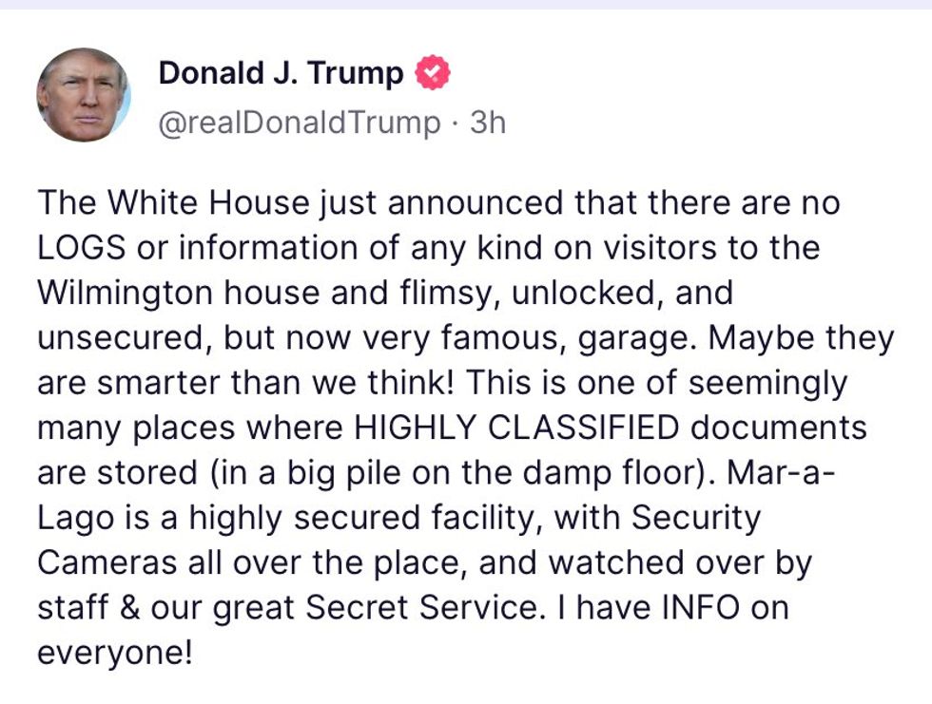Click the word Cameras in the post

(x=107, y=562)
